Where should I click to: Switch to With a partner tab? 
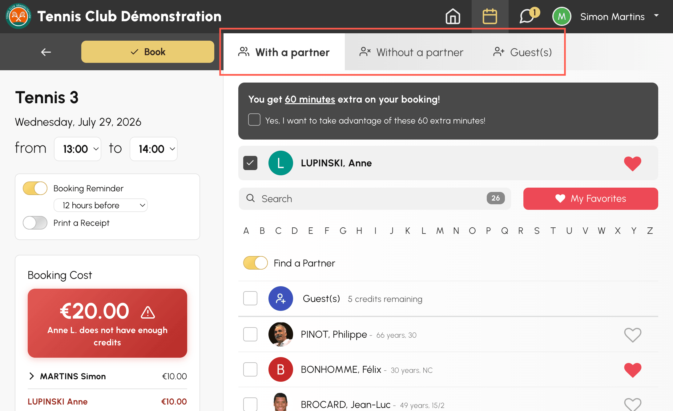pos(284,52)
